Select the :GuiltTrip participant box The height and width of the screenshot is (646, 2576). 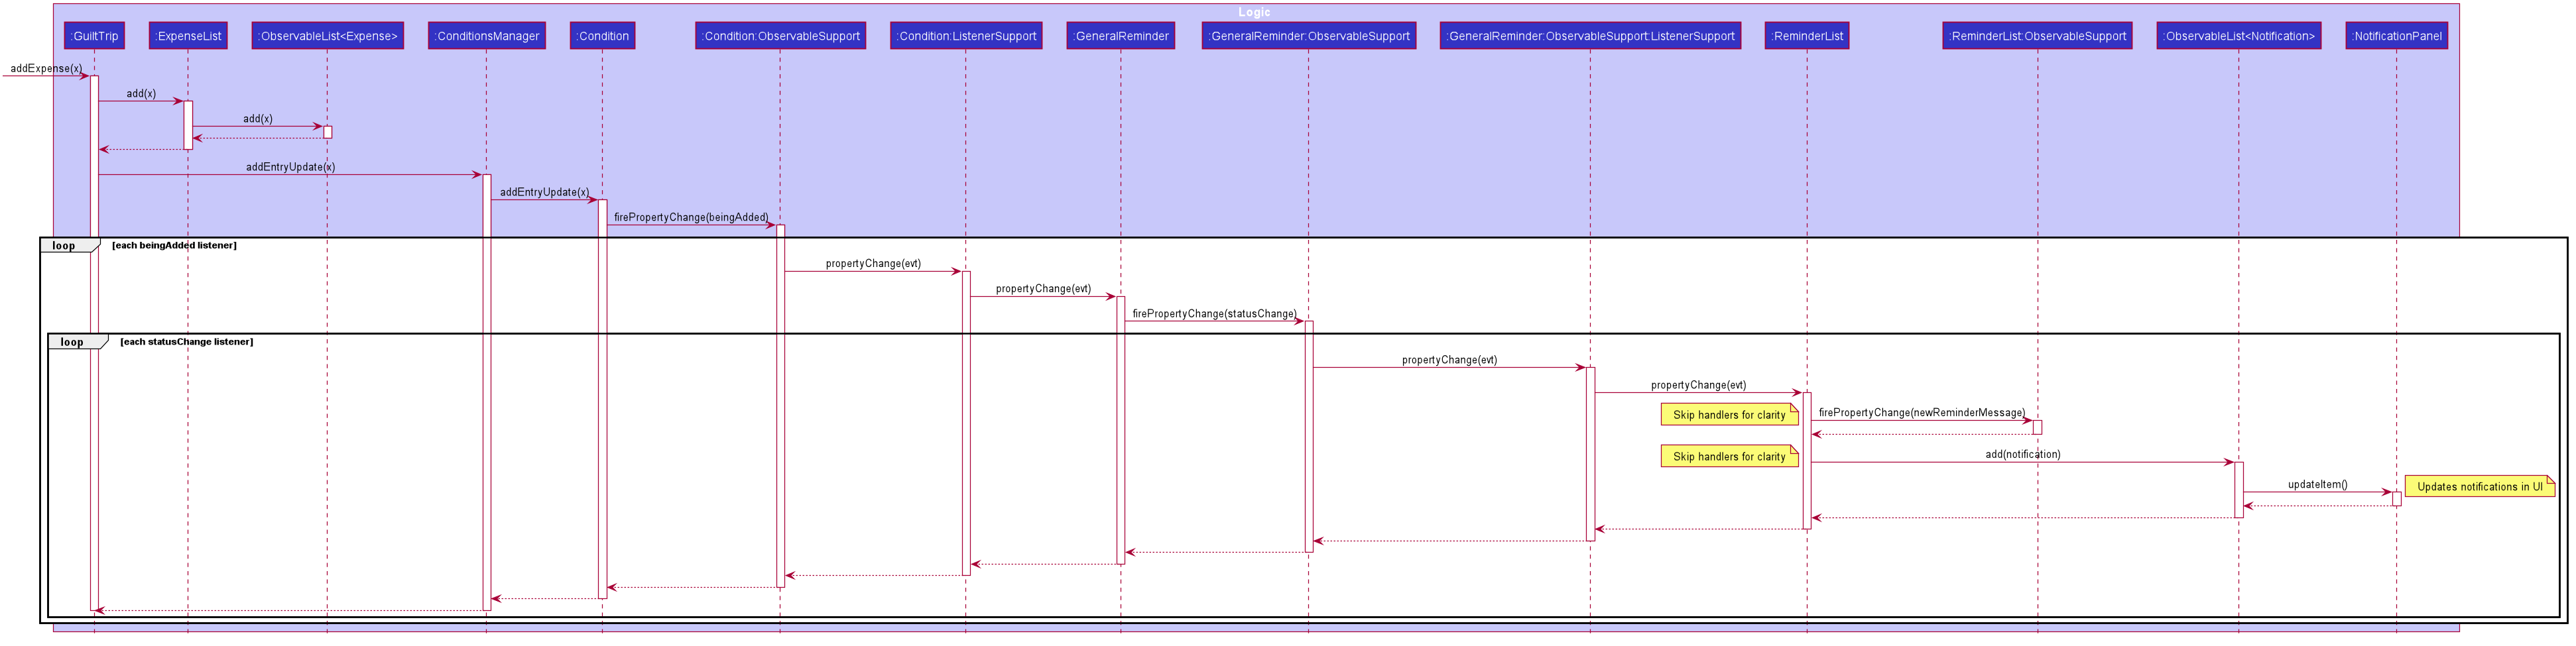[x=94, y=36]
